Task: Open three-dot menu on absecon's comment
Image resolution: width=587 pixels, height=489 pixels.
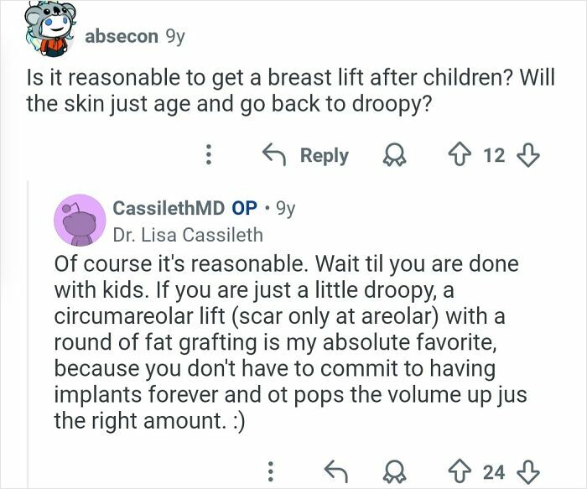Action: pyautogui.click(x=209, y=155)
